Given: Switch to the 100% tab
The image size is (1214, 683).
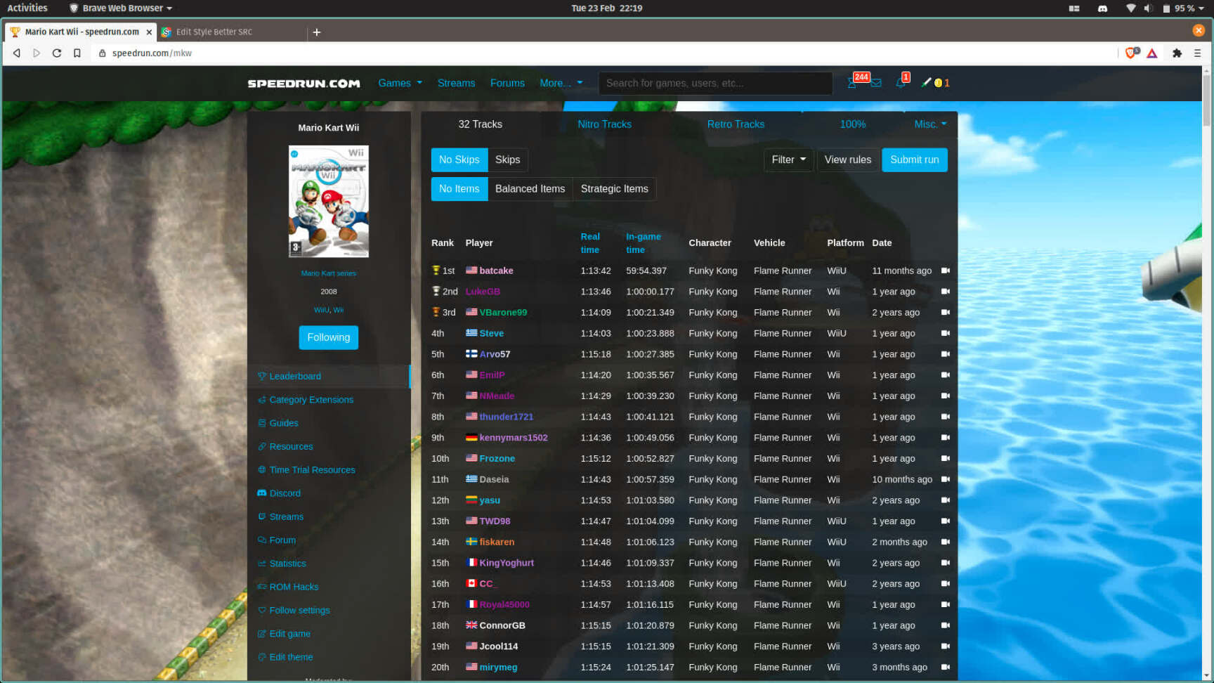Looking at the screenshot, I should point(853,124).
